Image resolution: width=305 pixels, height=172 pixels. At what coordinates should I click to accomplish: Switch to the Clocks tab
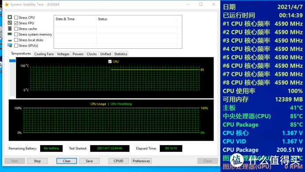(92, 54)
